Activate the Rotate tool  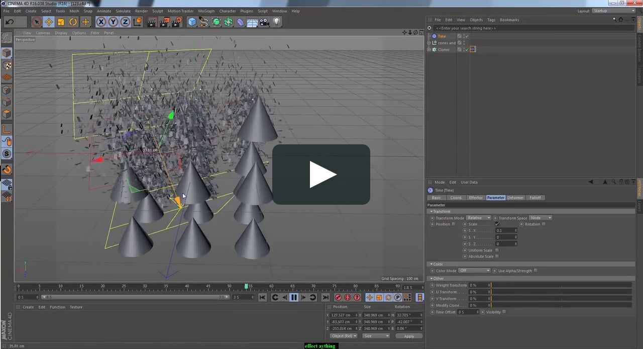[73, 22]
